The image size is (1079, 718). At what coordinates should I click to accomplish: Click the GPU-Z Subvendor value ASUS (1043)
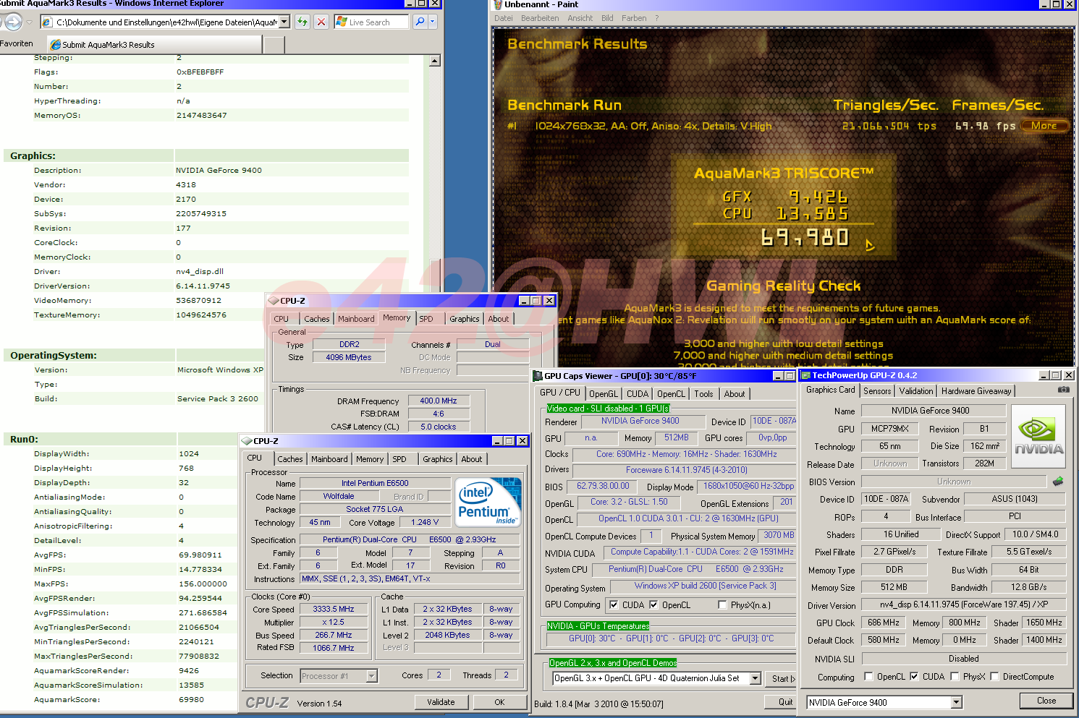pyautogui.click(x=1015, y=499)
